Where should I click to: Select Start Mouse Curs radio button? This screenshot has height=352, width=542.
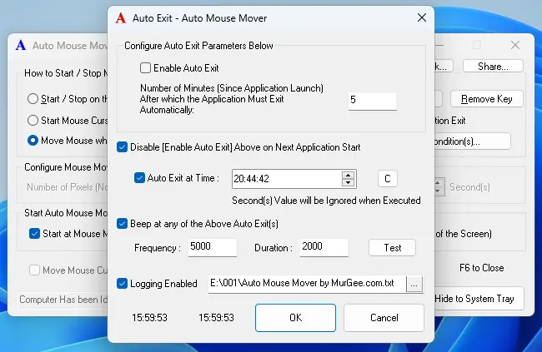(33, 120)
